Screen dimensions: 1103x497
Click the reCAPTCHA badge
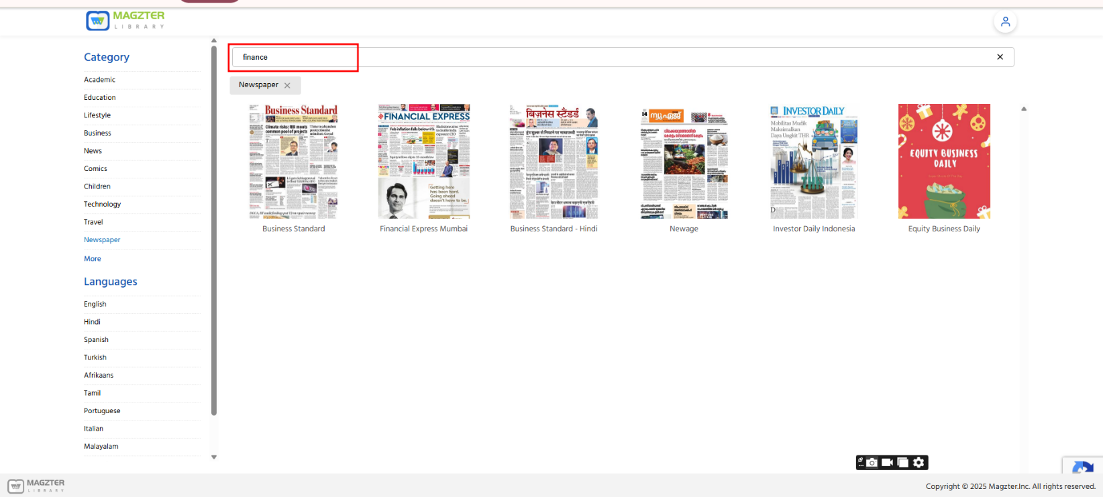tap(1082, 468)
